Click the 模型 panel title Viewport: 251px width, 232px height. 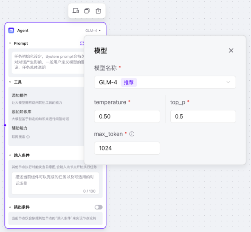coord(100,51)
